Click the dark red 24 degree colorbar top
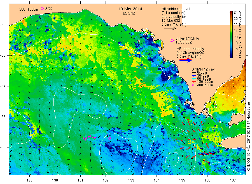This screenshot has height=184, width=252. coord(231,13)
